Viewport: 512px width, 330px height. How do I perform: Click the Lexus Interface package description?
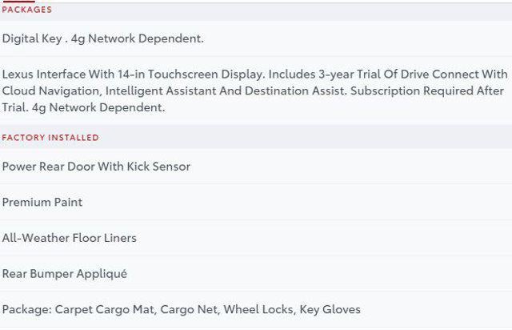pyautogui.click(x=254, y=91)
